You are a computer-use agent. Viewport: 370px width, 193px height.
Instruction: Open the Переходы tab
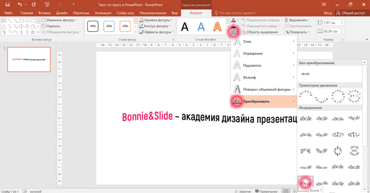tap(81, 13)
